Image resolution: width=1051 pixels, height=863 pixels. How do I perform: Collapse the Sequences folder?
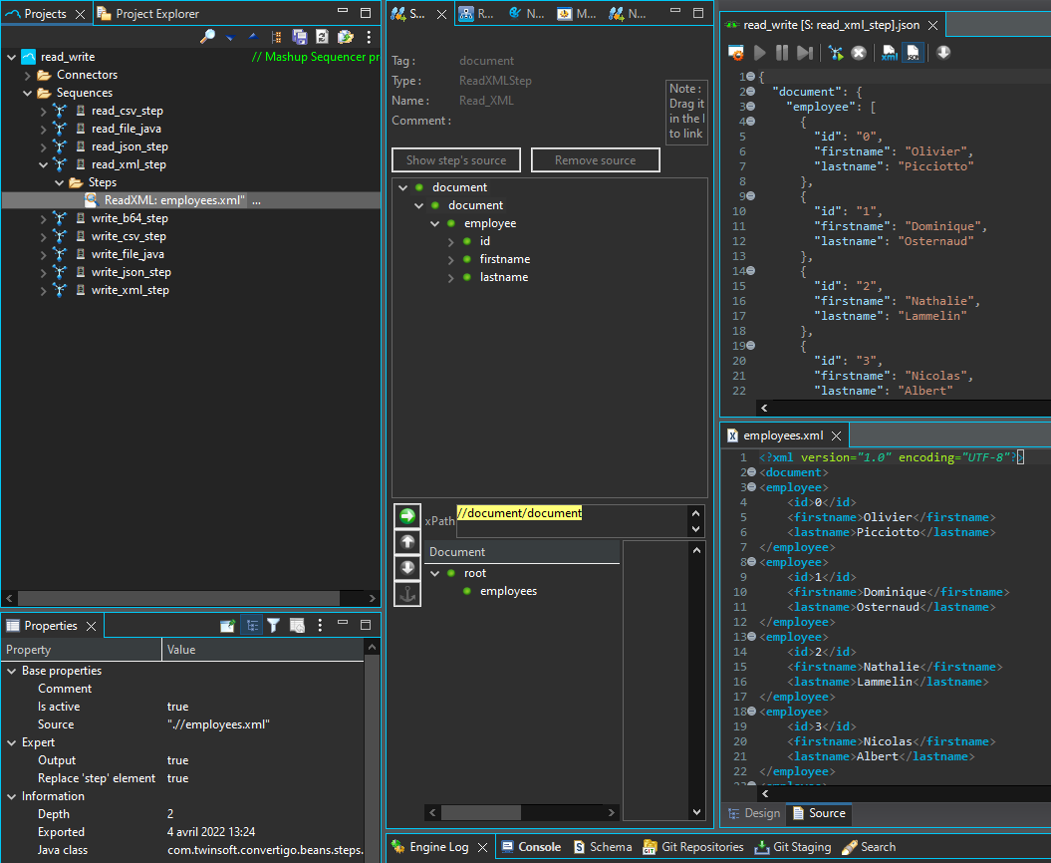(x=26, y=92)
